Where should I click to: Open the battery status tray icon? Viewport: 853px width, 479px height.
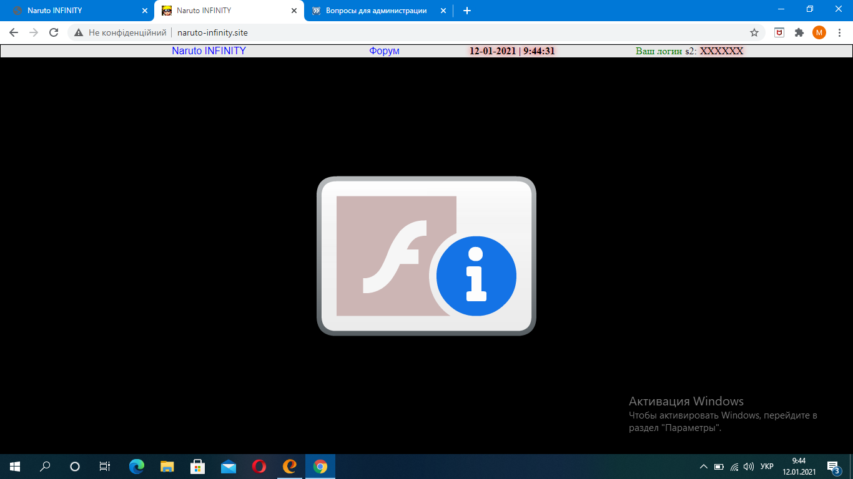(x=719, y=467)
